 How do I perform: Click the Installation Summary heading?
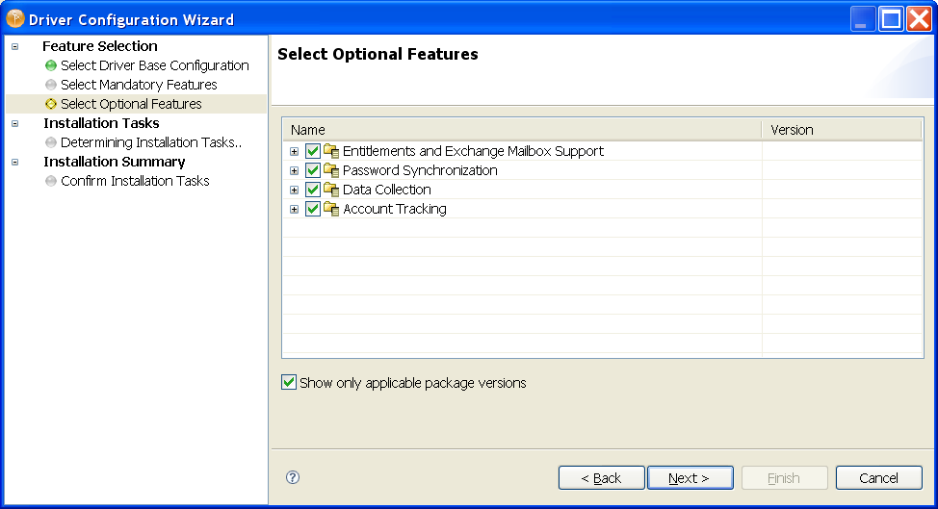115,162
